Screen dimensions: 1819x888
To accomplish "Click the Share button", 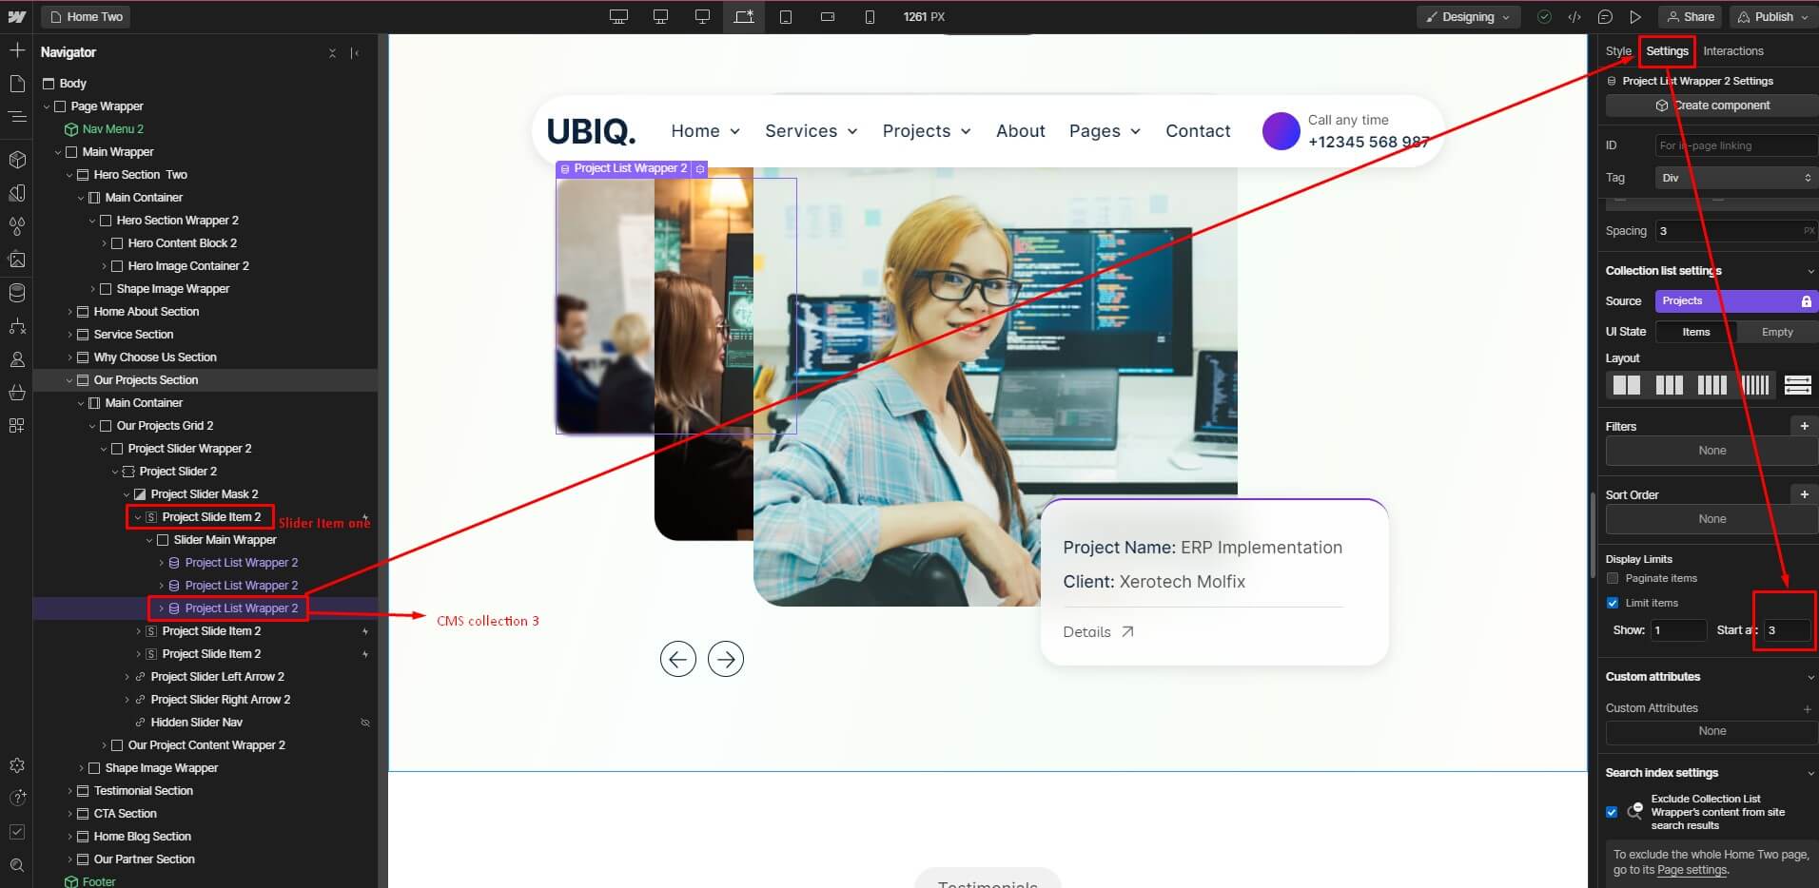I will (x=1691, y=16).
